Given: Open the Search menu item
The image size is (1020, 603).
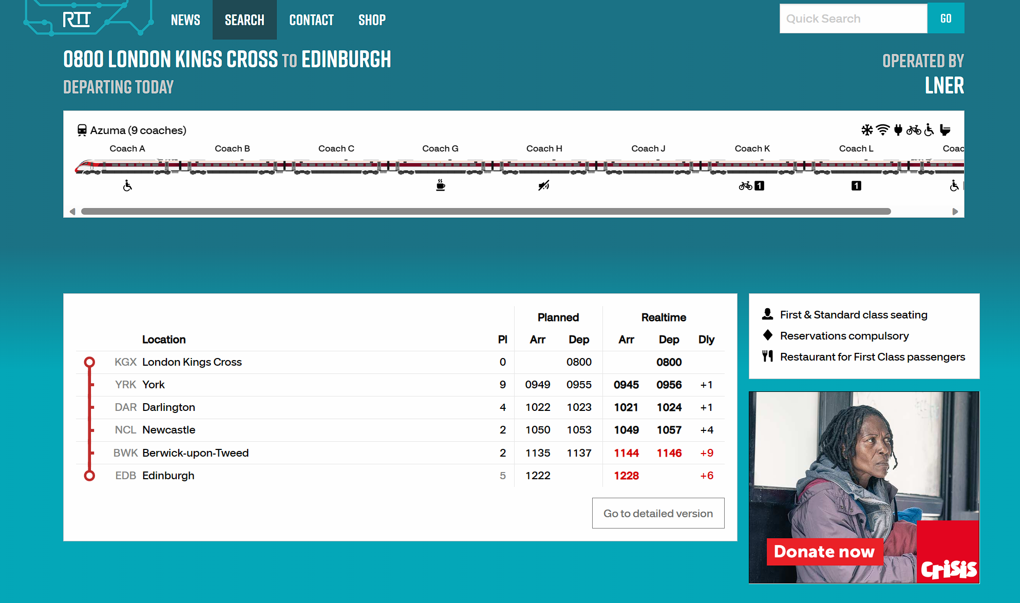Looking at the screenshot, I should (x=244, y=20).
